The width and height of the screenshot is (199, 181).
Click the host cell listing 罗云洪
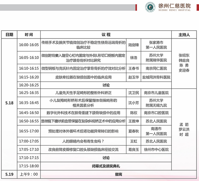click(x=184, y=129)
